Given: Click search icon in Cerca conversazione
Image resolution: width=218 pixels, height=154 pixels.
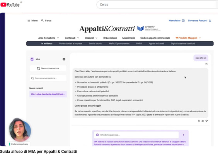Looking at the screenshot, I should (32, 78).
